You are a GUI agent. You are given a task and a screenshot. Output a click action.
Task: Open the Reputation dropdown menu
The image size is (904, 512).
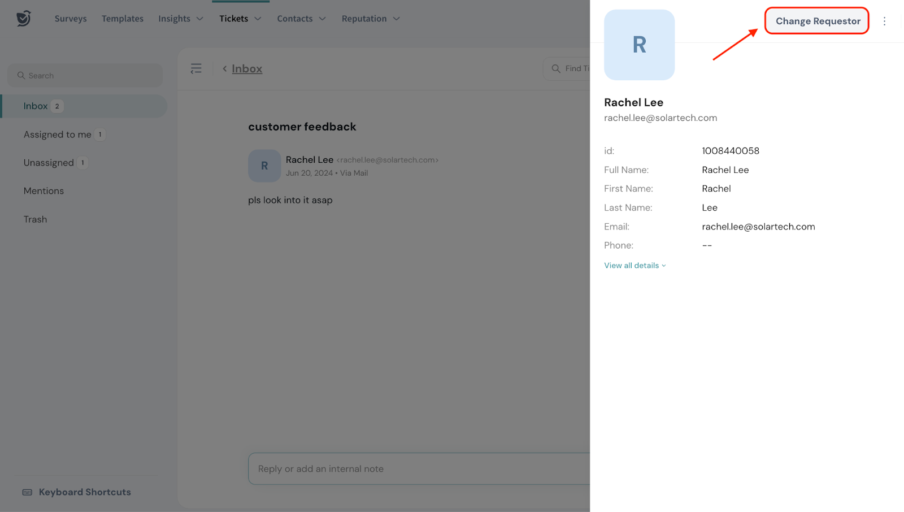[x=371, y=19]
